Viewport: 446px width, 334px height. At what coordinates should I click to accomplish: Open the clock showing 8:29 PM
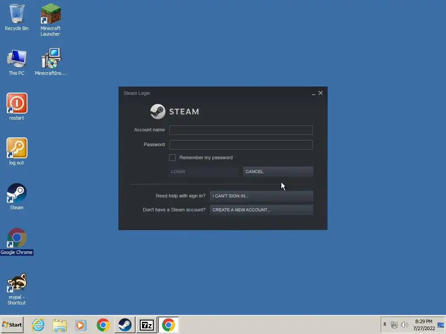click(424, 325)
